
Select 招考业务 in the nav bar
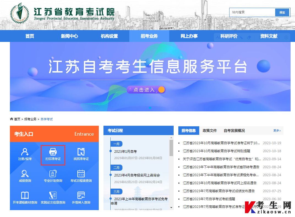[149, 36]
